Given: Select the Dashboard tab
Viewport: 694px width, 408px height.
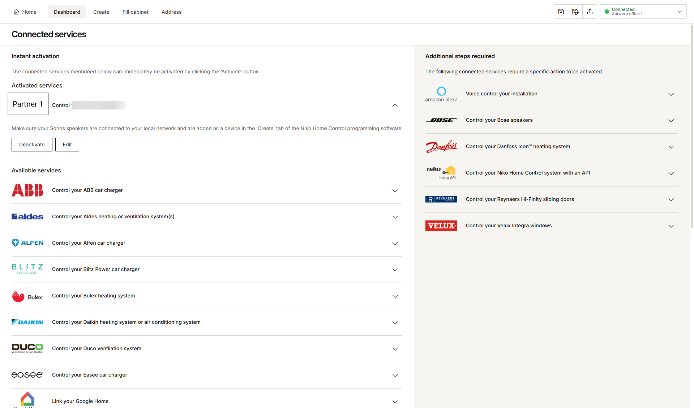Looking at the screenshot, I should tap(67, 12).
